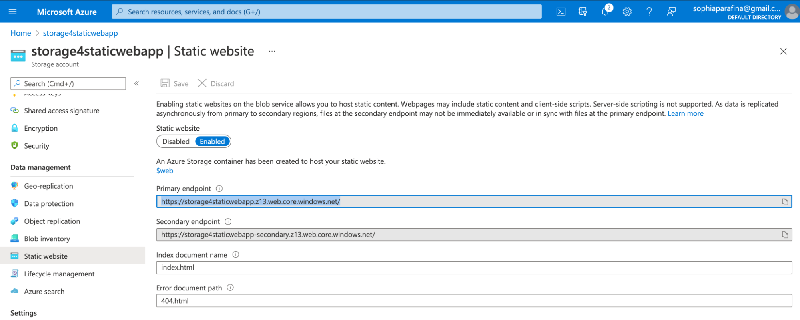Open the Feedback icon in the top bar
This screenshot has height=320, width=800.
click(671, 12)
